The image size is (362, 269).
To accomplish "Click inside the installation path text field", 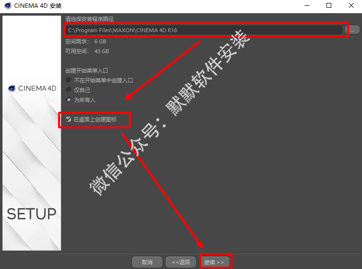I will [x=204, y=30].
